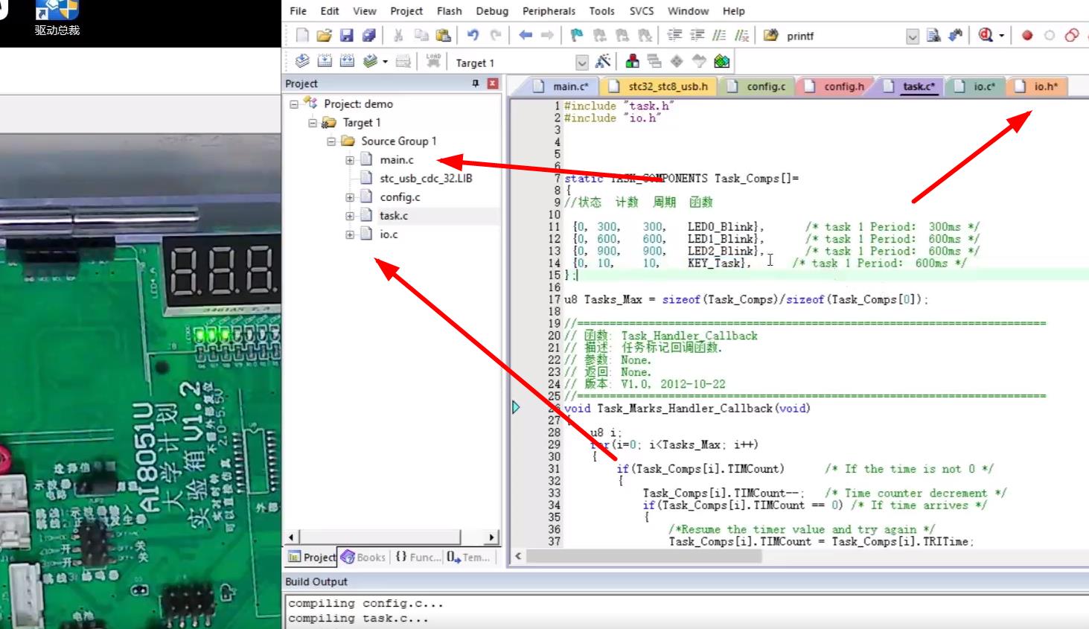Open the File menu
Image resolution: width=1089 pixels, height=629 pixels.
[x=298, y=11]
